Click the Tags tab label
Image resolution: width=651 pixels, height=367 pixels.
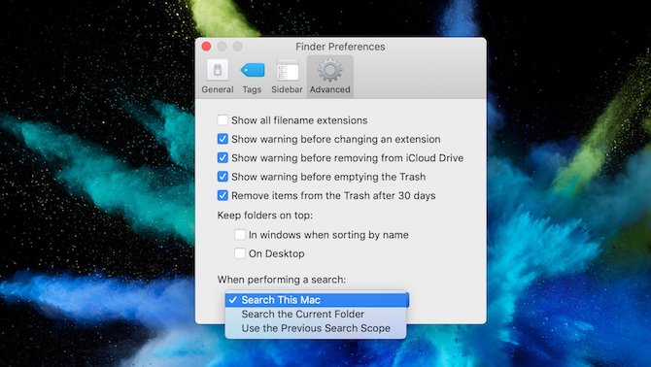point(252,89)
